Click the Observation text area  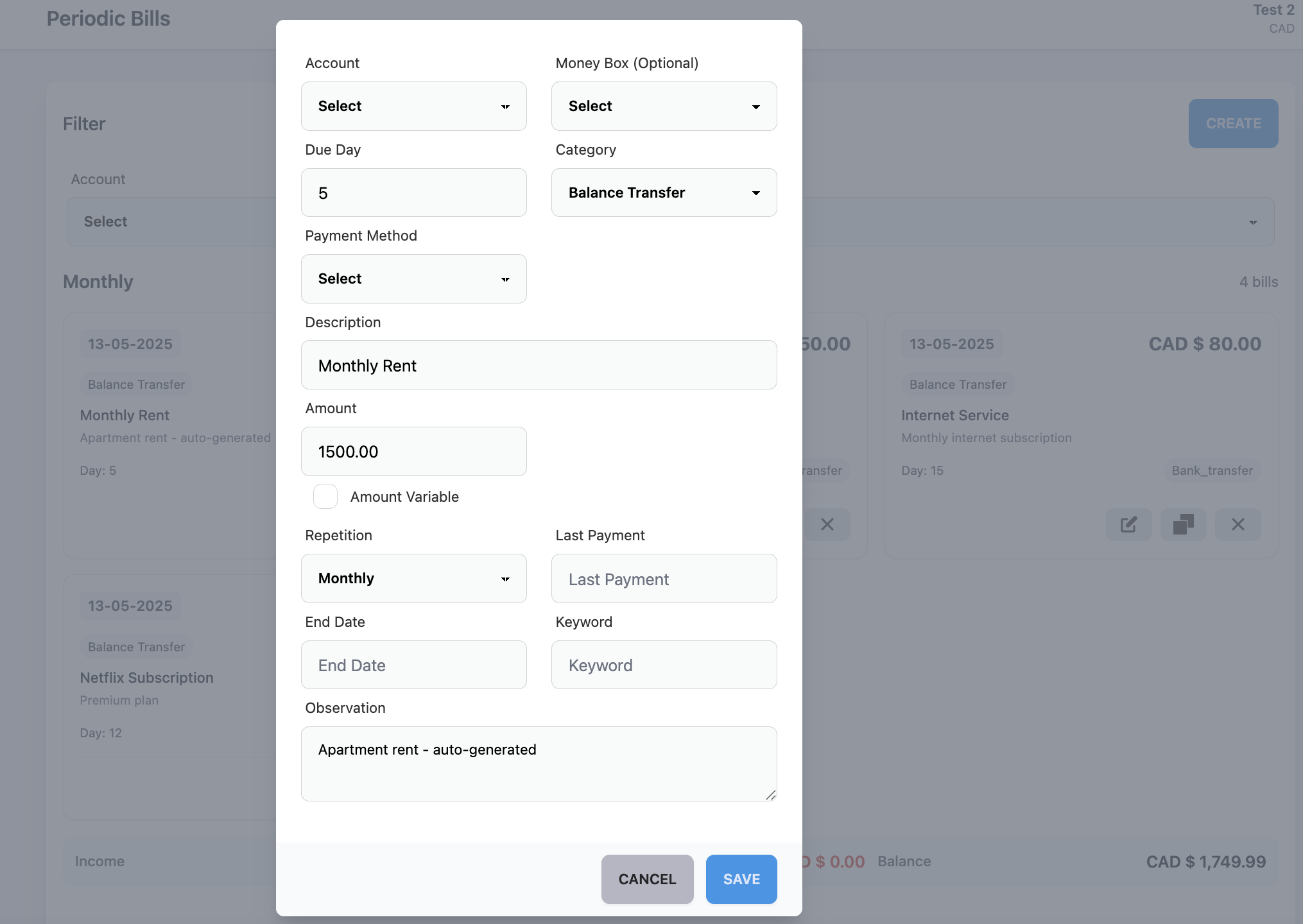click(x=539, y=764)
